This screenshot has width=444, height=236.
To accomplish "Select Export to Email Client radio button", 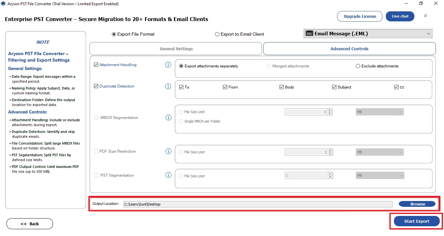I will 217,34.
